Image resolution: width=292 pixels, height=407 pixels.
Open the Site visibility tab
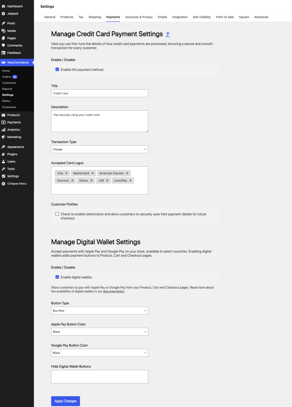(202, 17)
